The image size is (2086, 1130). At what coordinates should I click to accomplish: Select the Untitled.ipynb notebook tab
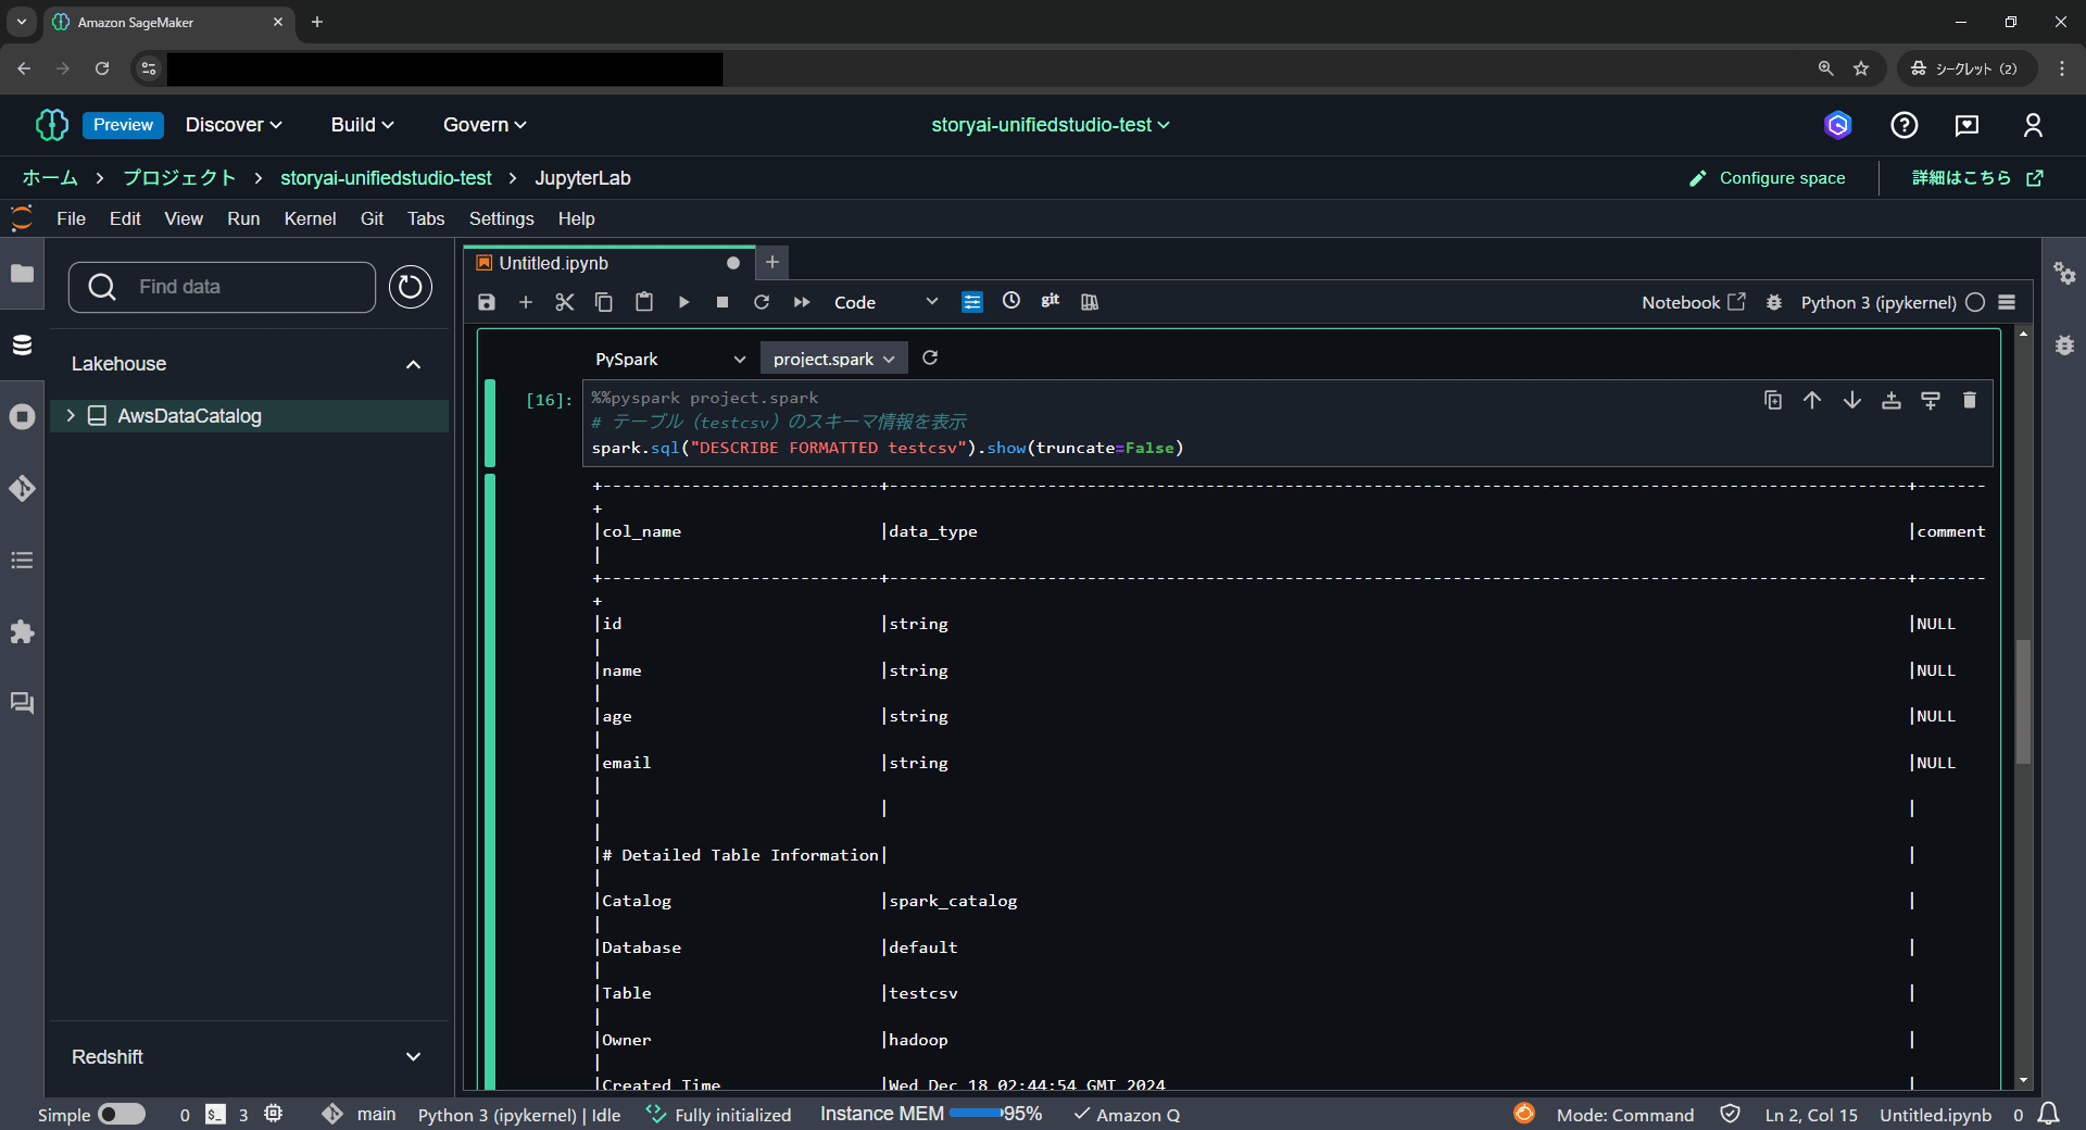point(609,263)
